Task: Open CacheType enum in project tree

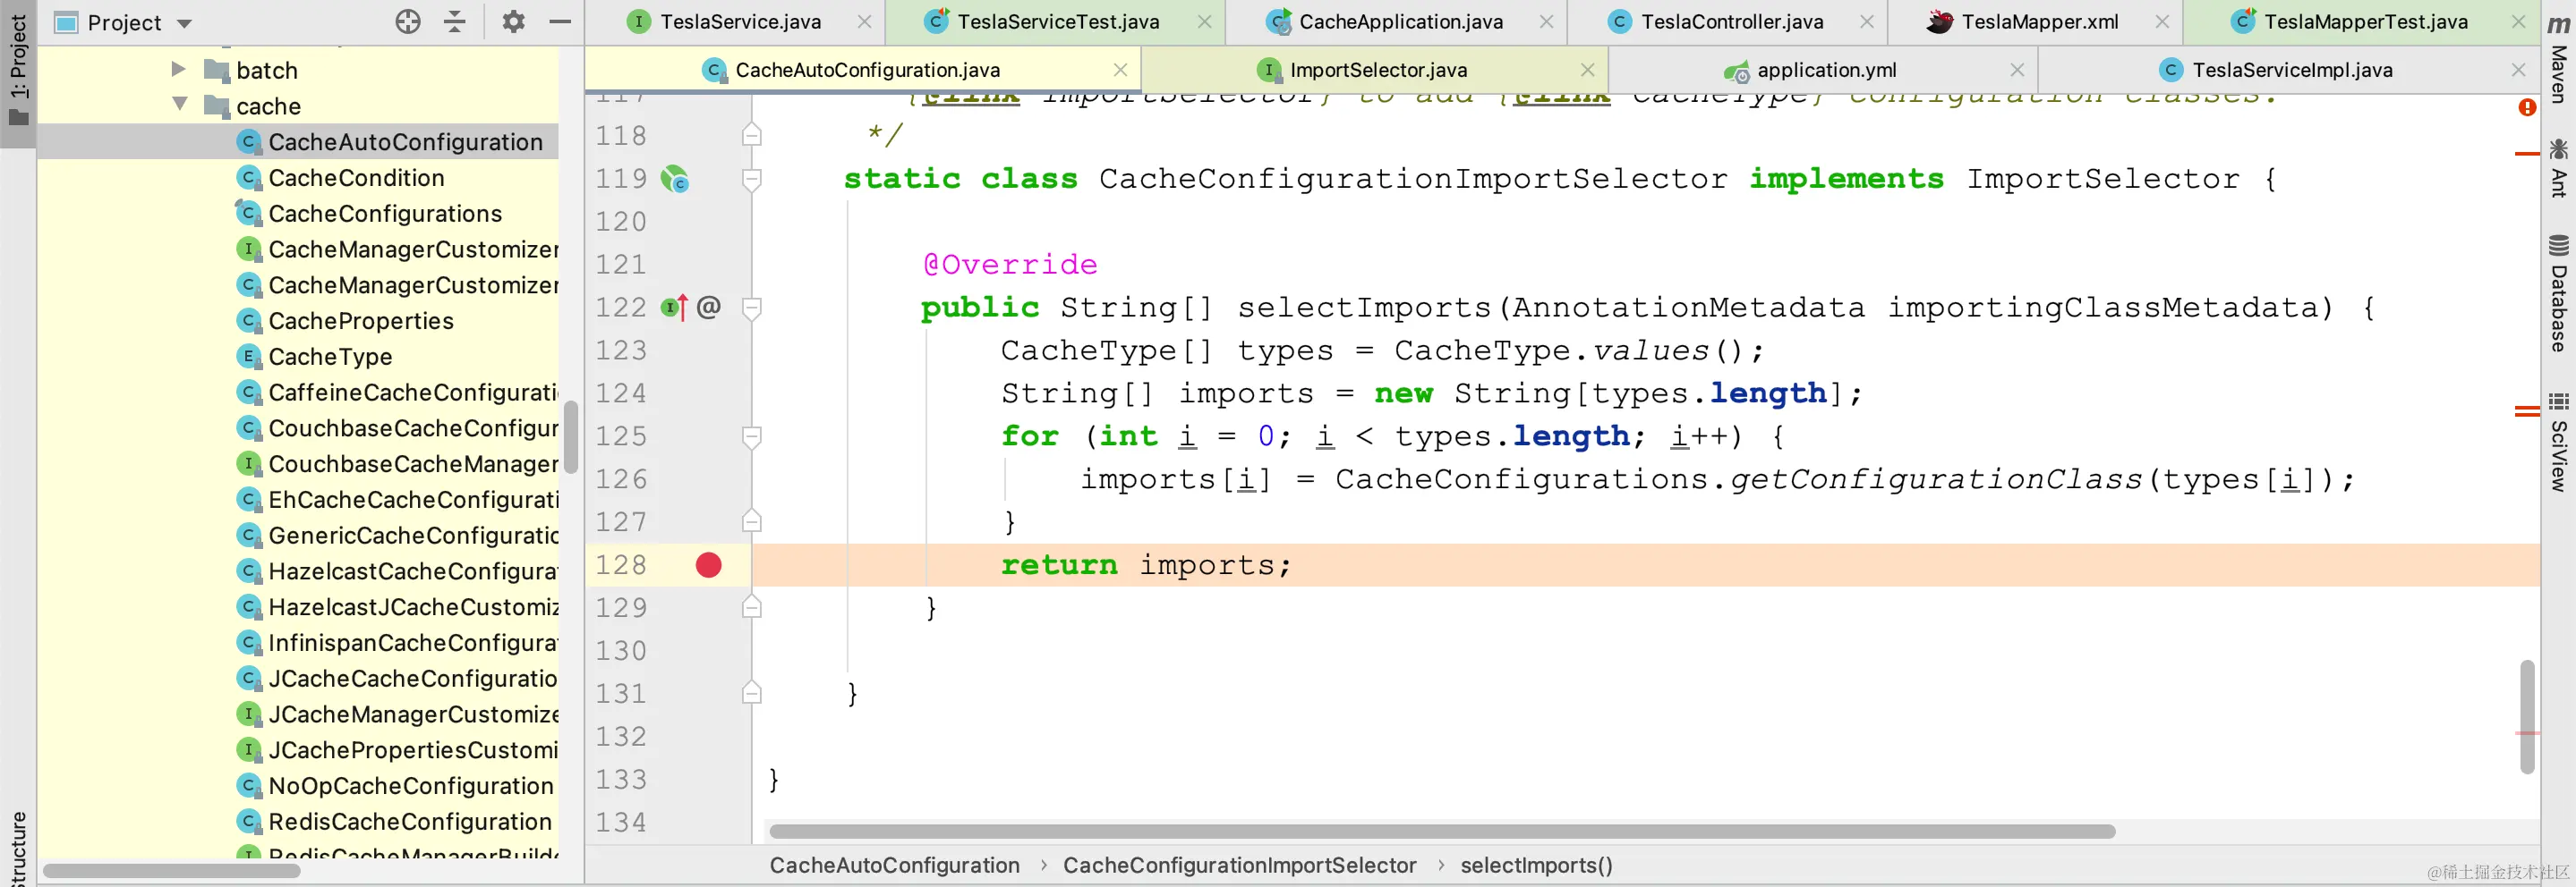Action: coord(330,357)
